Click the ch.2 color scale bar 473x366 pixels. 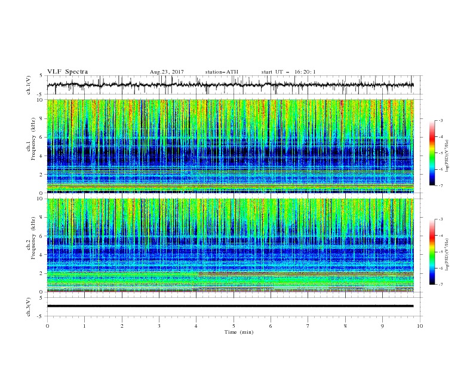pos(432,252)
